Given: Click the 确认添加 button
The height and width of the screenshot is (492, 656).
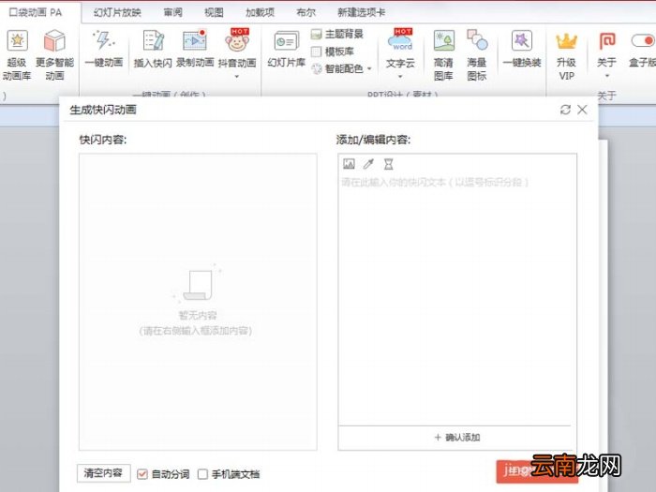Looking at the screenshot, I should (x=457, y=438).
